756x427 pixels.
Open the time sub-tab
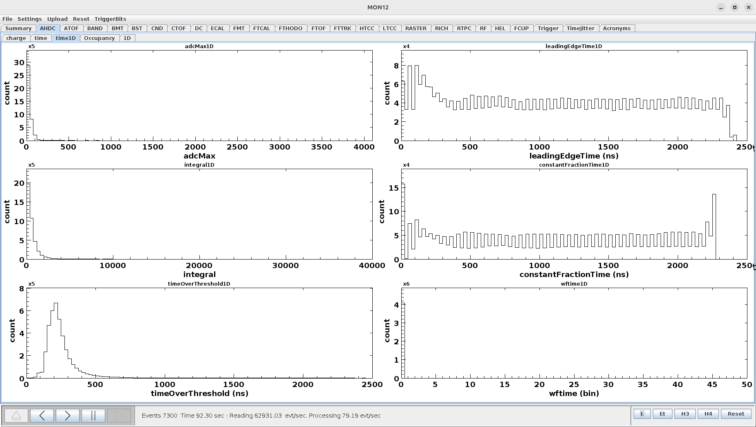click(41, 38)
